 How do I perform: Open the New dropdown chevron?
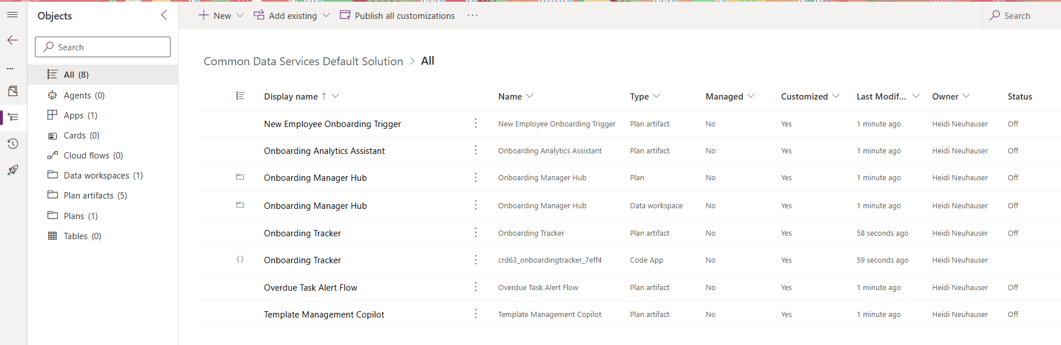coord(240,15)
